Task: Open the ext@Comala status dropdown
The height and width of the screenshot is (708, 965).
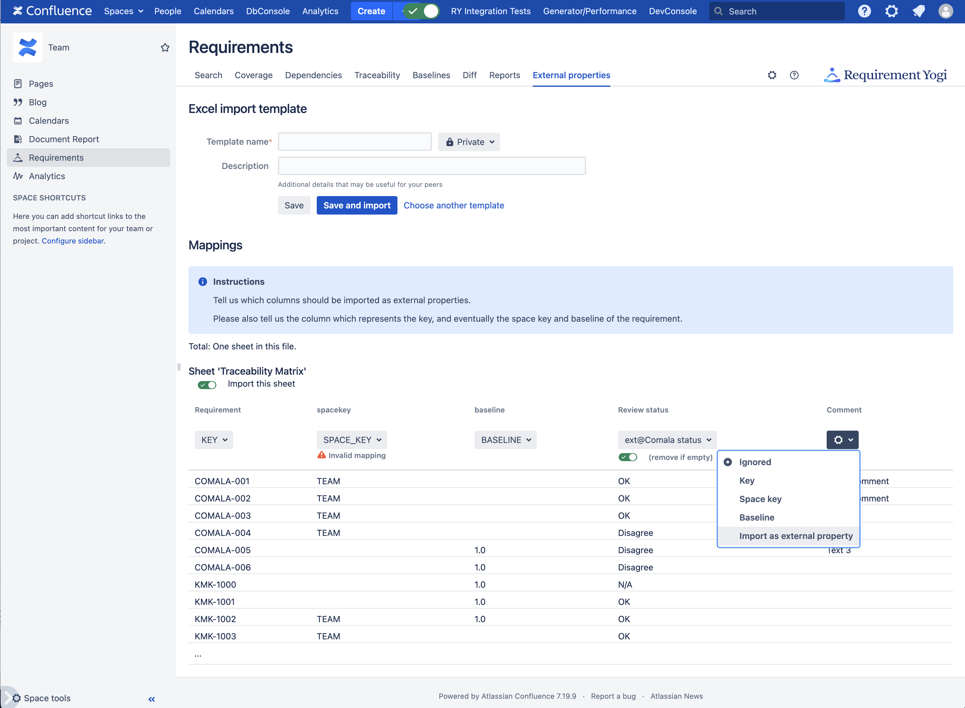Action: pyautogui.click(x=667, y=440)
